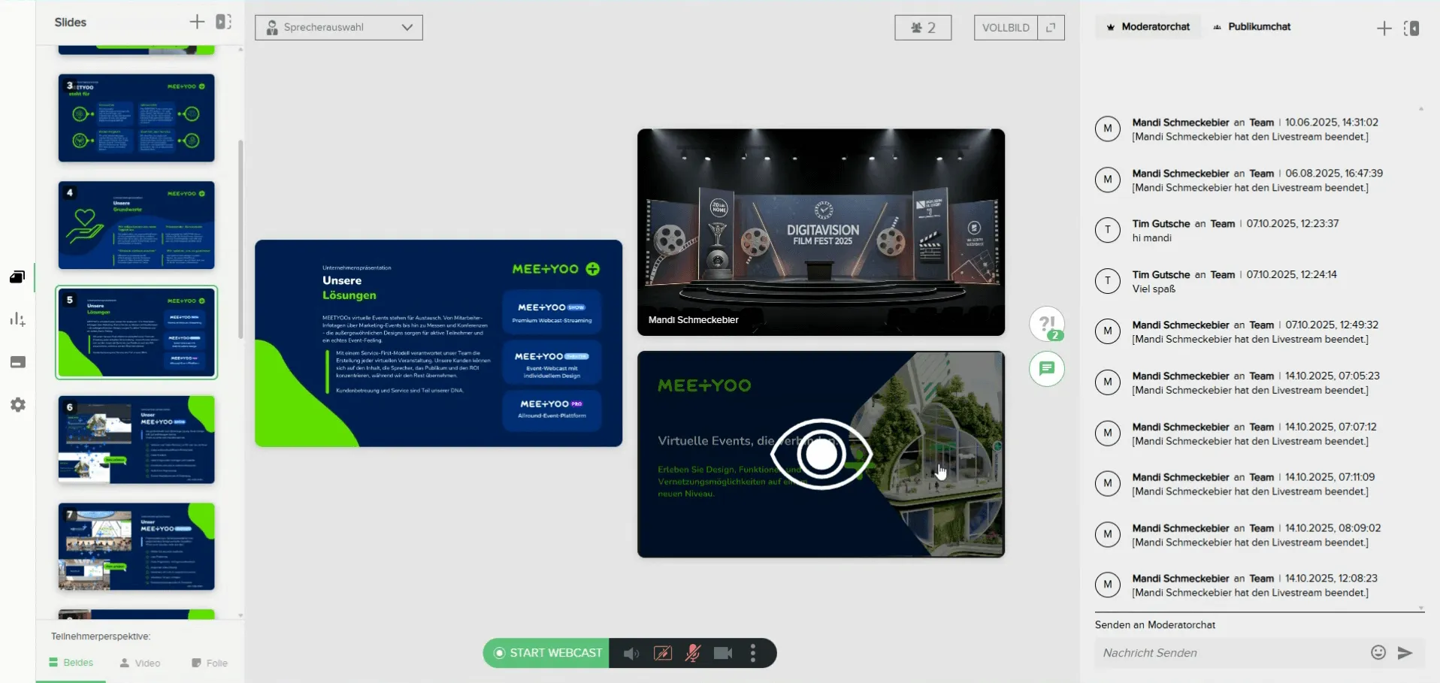Image resolution: width=1440 pixels, height=683 pixels.
Task: Activate VOLLBILD mode
Action: click(x=1005, y=28)
